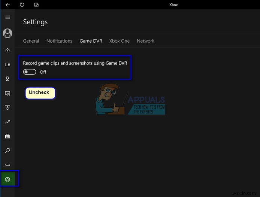
Task: Open Trending arrow icon in sidebar
Action: (7, 122)
